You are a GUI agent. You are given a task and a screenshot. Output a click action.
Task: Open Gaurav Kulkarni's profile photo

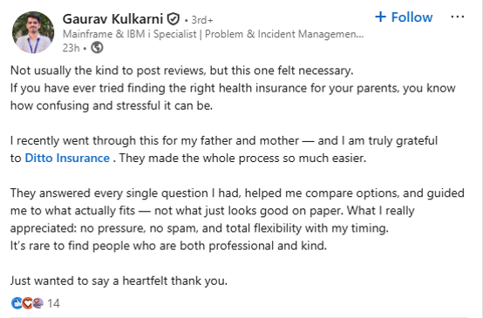(33, 32)
